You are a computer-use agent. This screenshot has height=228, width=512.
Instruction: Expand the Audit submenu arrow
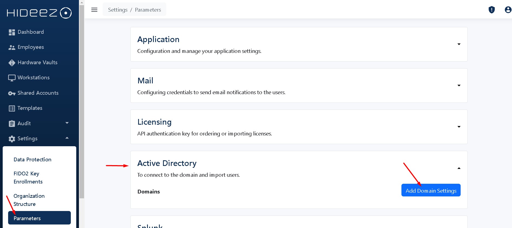pyautogui.click(x=67, y=123)
